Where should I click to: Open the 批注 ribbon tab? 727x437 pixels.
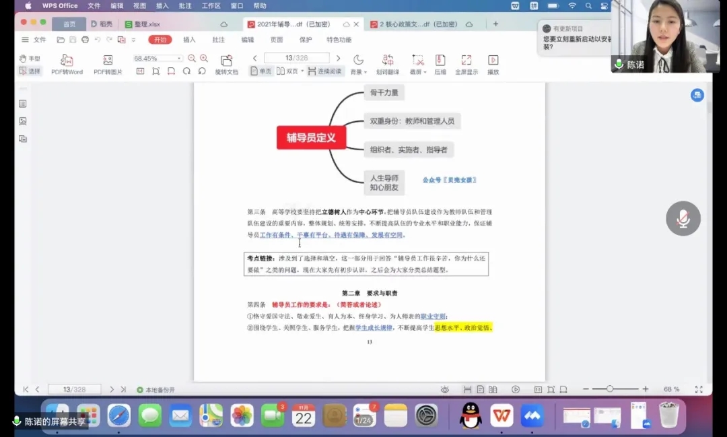pos(219,40)
